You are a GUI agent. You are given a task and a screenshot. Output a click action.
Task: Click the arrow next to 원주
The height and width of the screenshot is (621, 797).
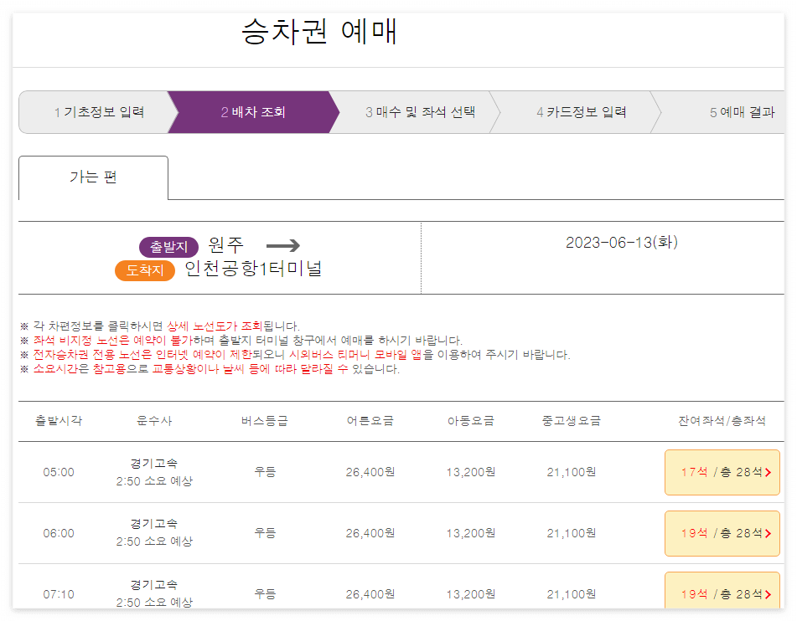click(x=283, y=246)
